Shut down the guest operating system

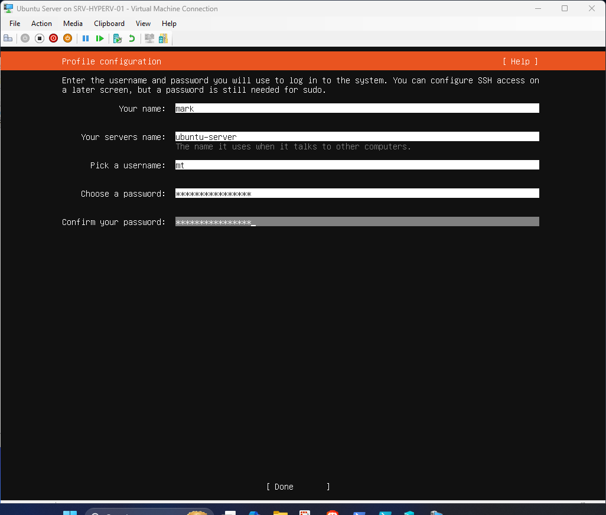point(53,38)
